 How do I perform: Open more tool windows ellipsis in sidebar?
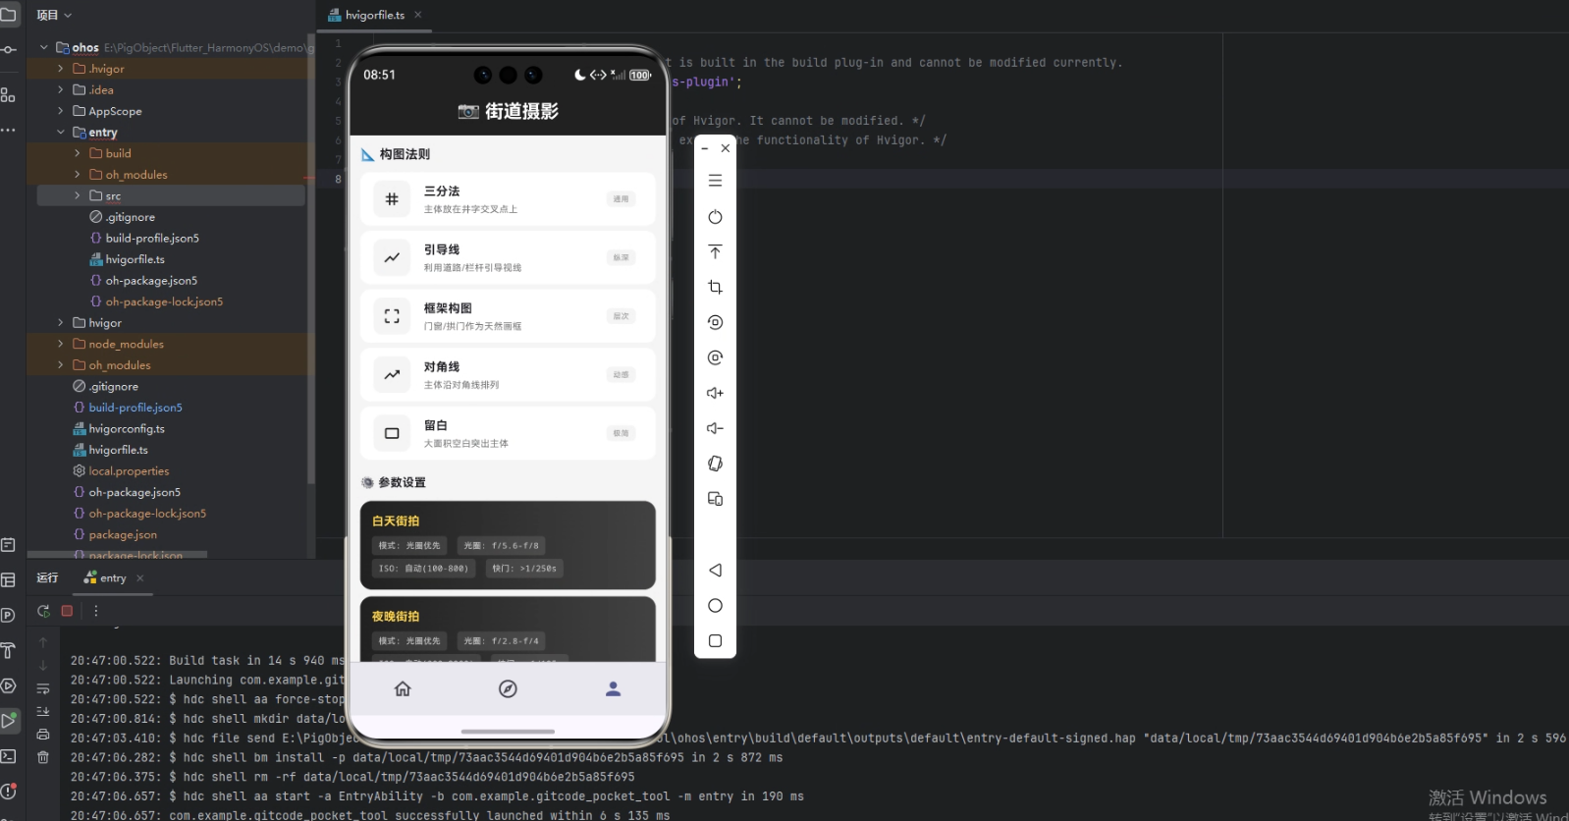9,130
